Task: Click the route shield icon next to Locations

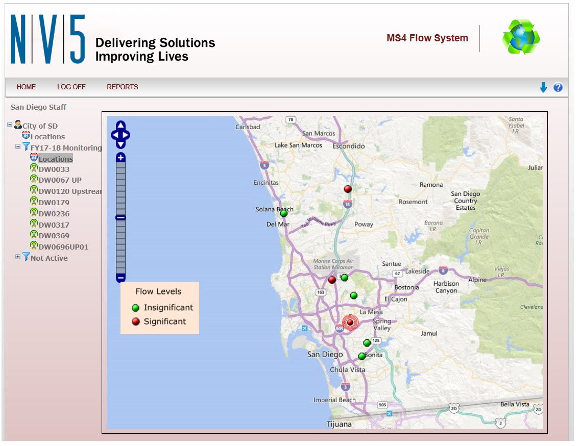Action: [x=27, y=135]
